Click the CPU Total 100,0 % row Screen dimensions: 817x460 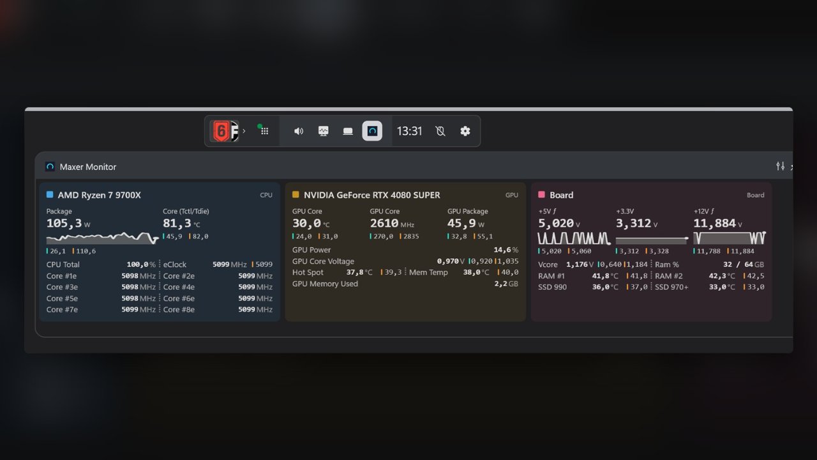pos(101,264)
